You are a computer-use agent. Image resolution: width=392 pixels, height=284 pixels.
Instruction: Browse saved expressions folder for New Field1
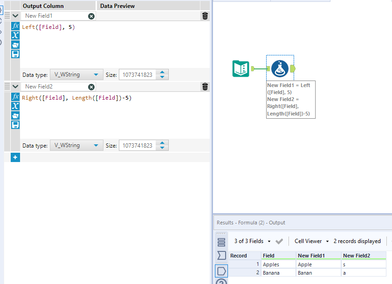(15, 44)
